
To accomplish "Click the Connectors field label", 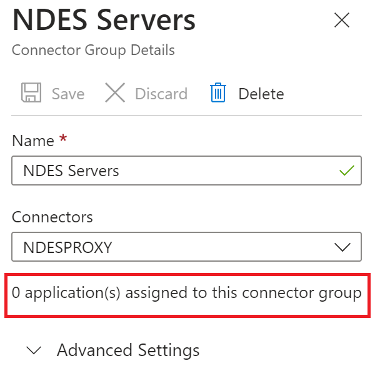I will coord(52,217).
